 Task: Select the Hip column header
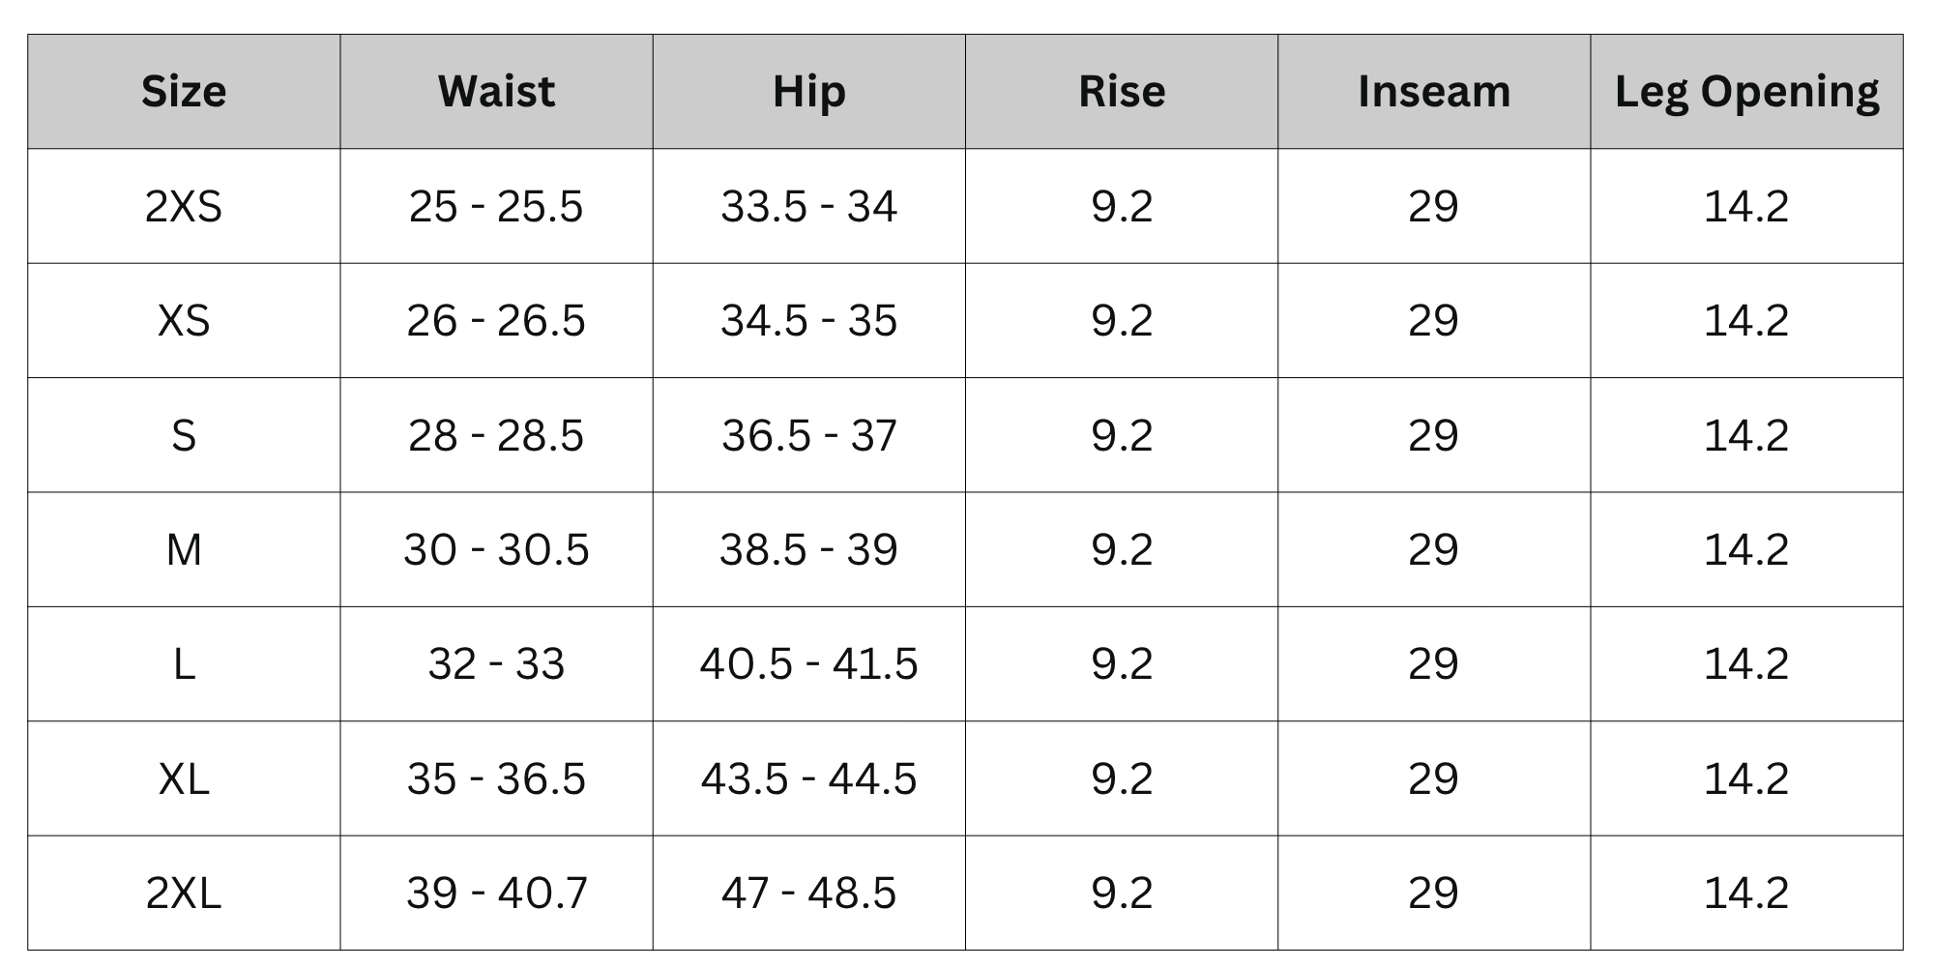point(808,92)
